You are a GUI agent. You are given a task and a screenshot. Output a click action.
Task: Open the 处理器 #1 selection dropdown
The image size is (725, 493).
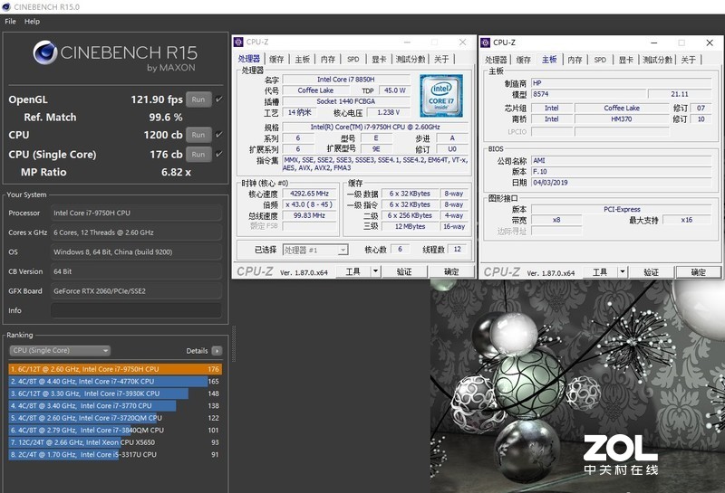pos(314,250)
